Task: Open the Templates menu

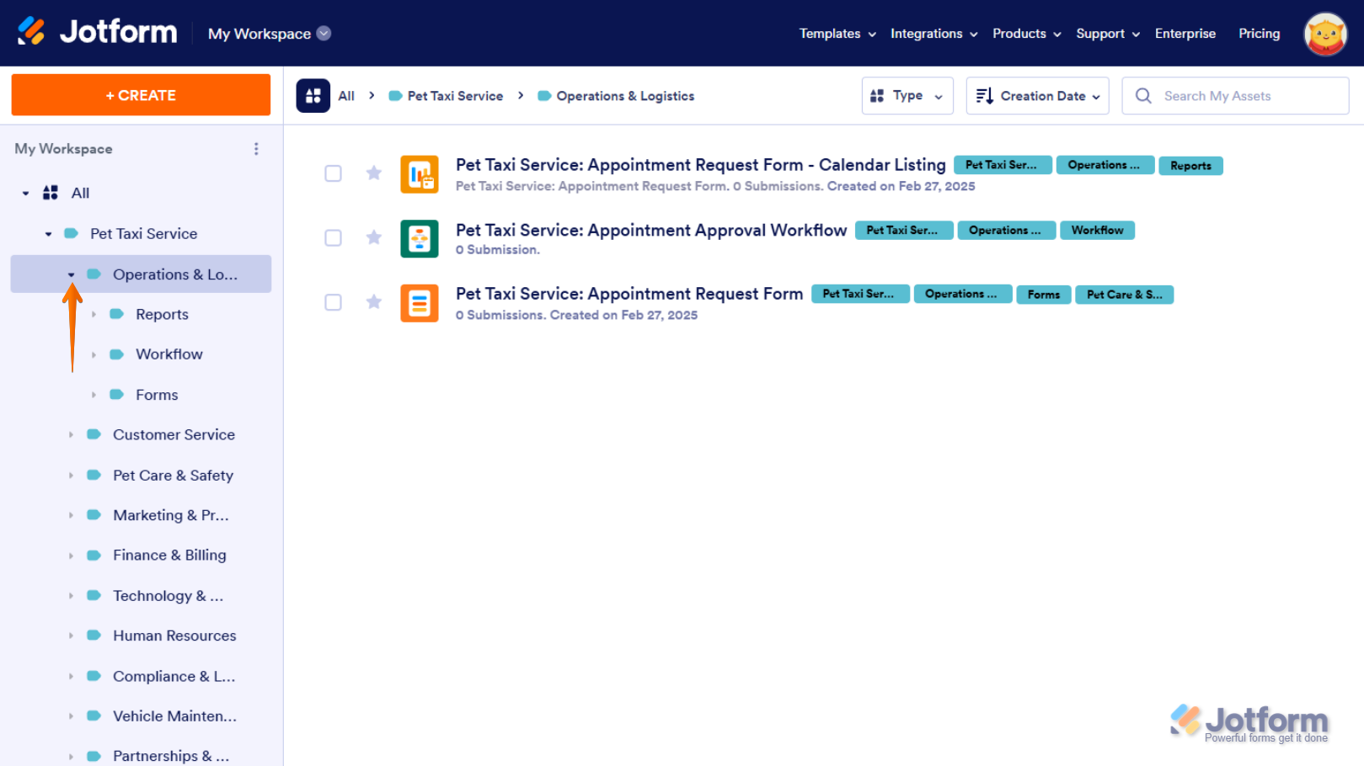Action: pyautogui.click(x=837, y=34)
